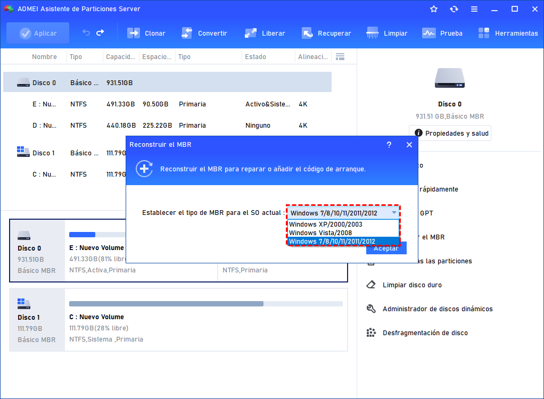
Task: Click '931.51GB' capacity of Disco 0
Action: point(119,83)
